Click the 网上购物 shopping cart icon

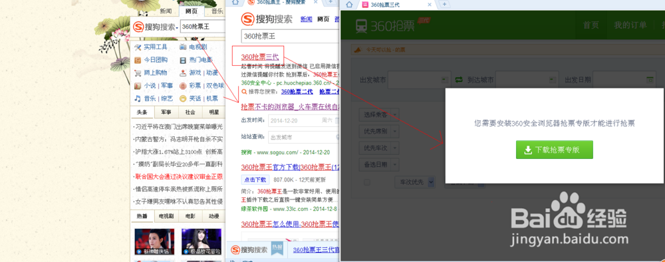point(138,72)
